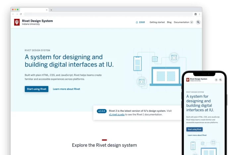Reload the page with the refresh icon
The width and height of the screenshot is (232, 155).
(21, 14)
